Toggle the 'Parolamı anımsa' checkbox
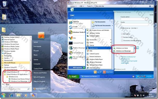158x99 pixels. pos(122,37)
